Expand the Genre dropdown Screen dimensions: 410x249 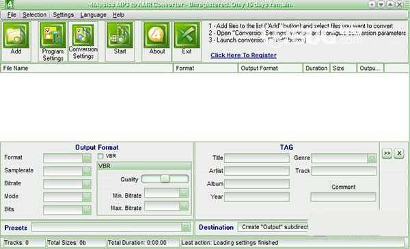372,158
